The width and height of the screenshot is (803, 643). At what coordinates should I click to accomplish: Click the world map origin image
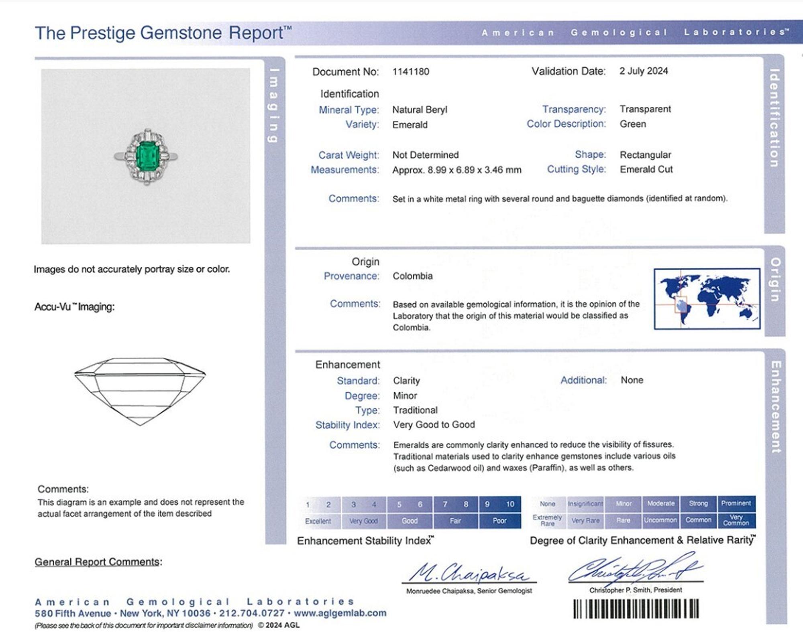(707, 299)
